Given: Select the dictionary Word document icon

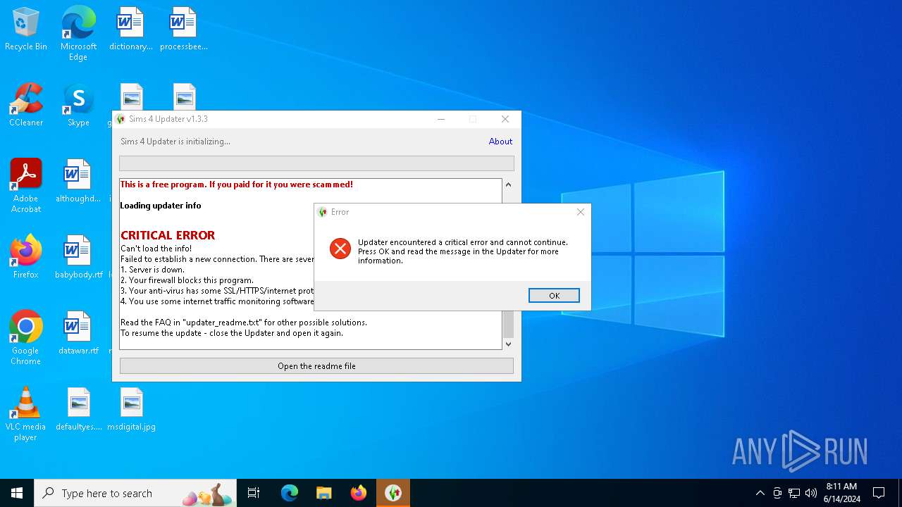Looking at the screenshot, I should coord(131,30).
